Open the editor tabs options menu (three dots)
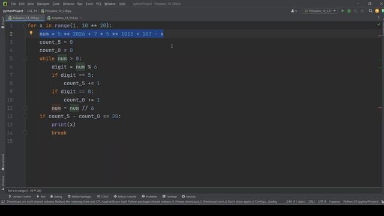 tap(379, 18)
